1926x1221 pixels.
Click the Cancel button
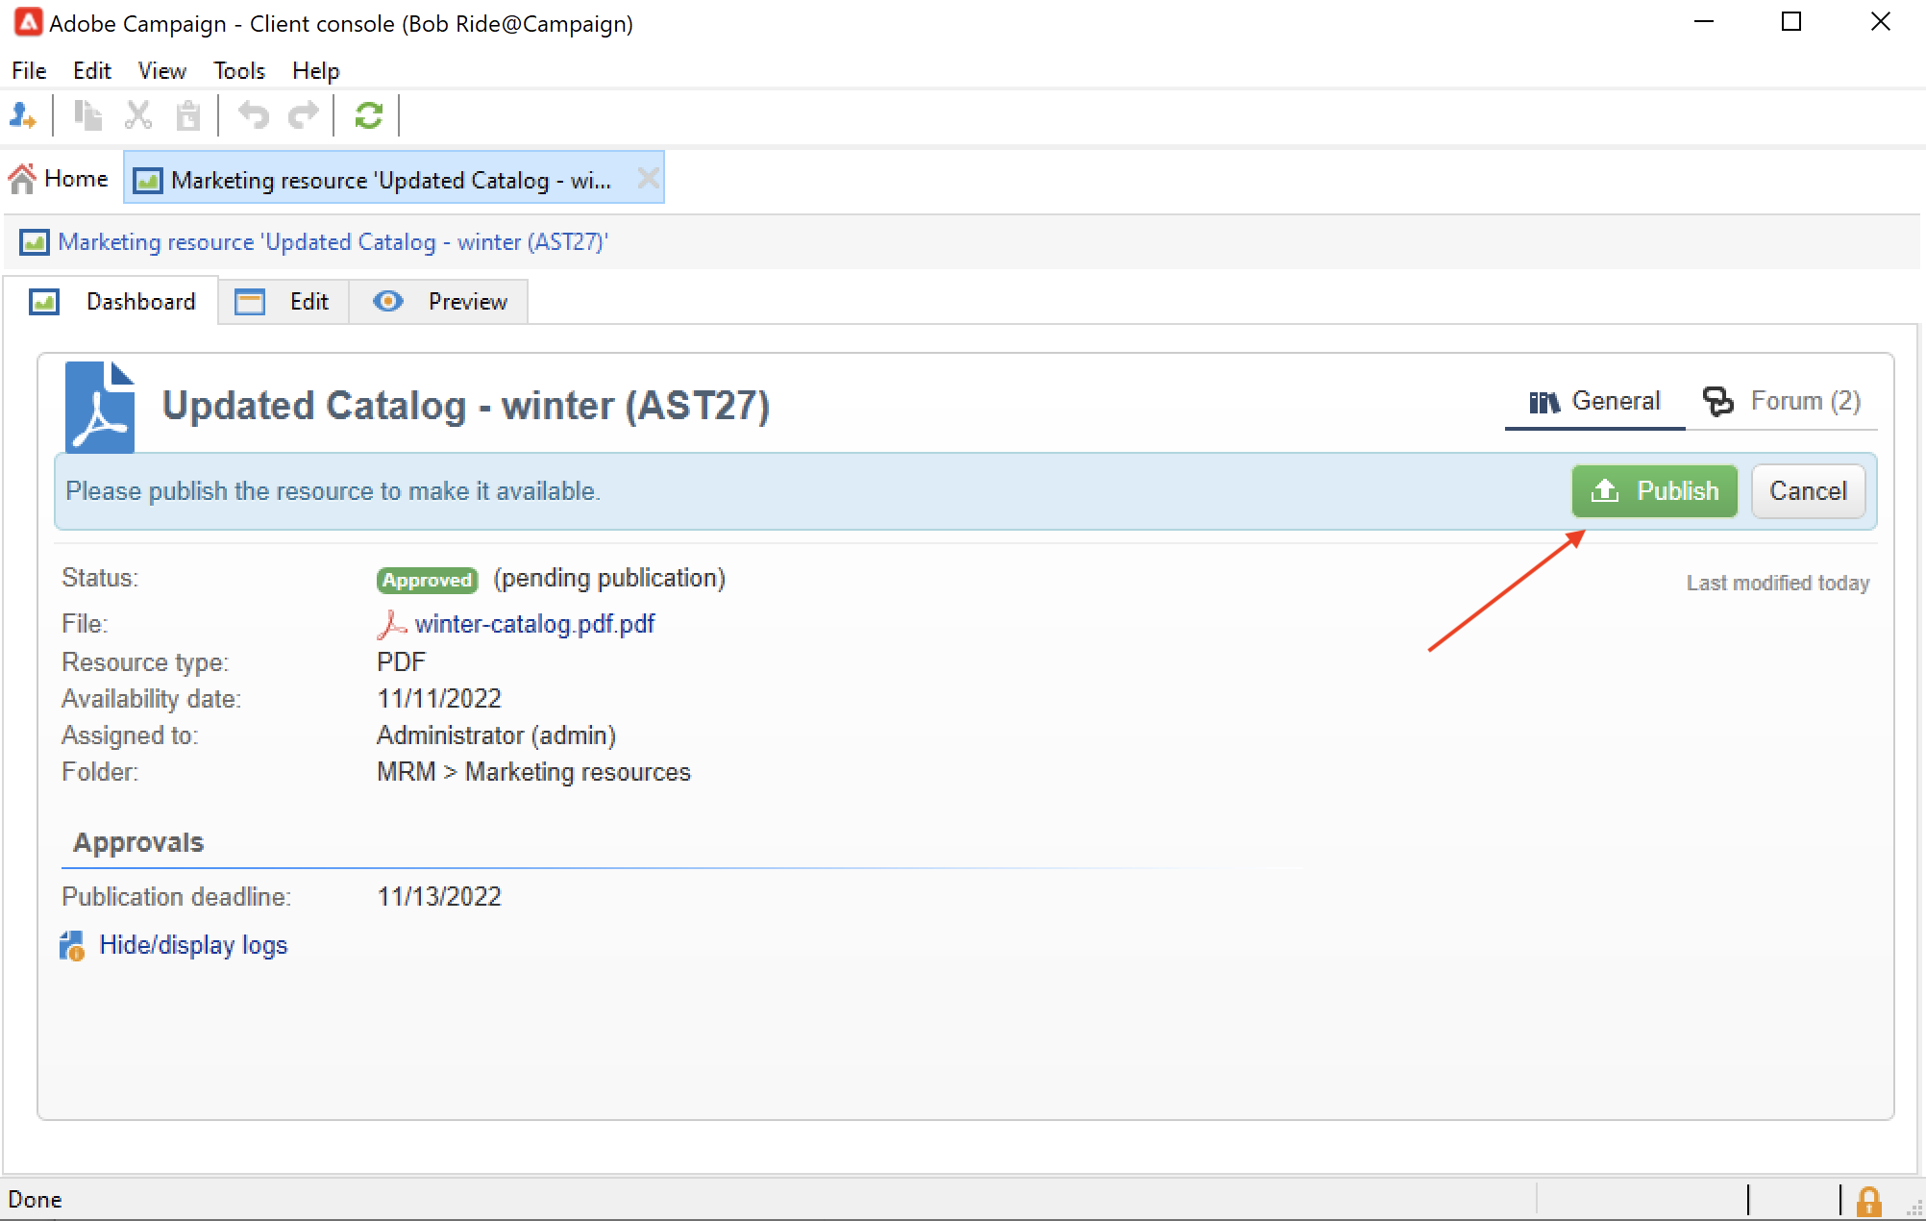(1807, 491)
